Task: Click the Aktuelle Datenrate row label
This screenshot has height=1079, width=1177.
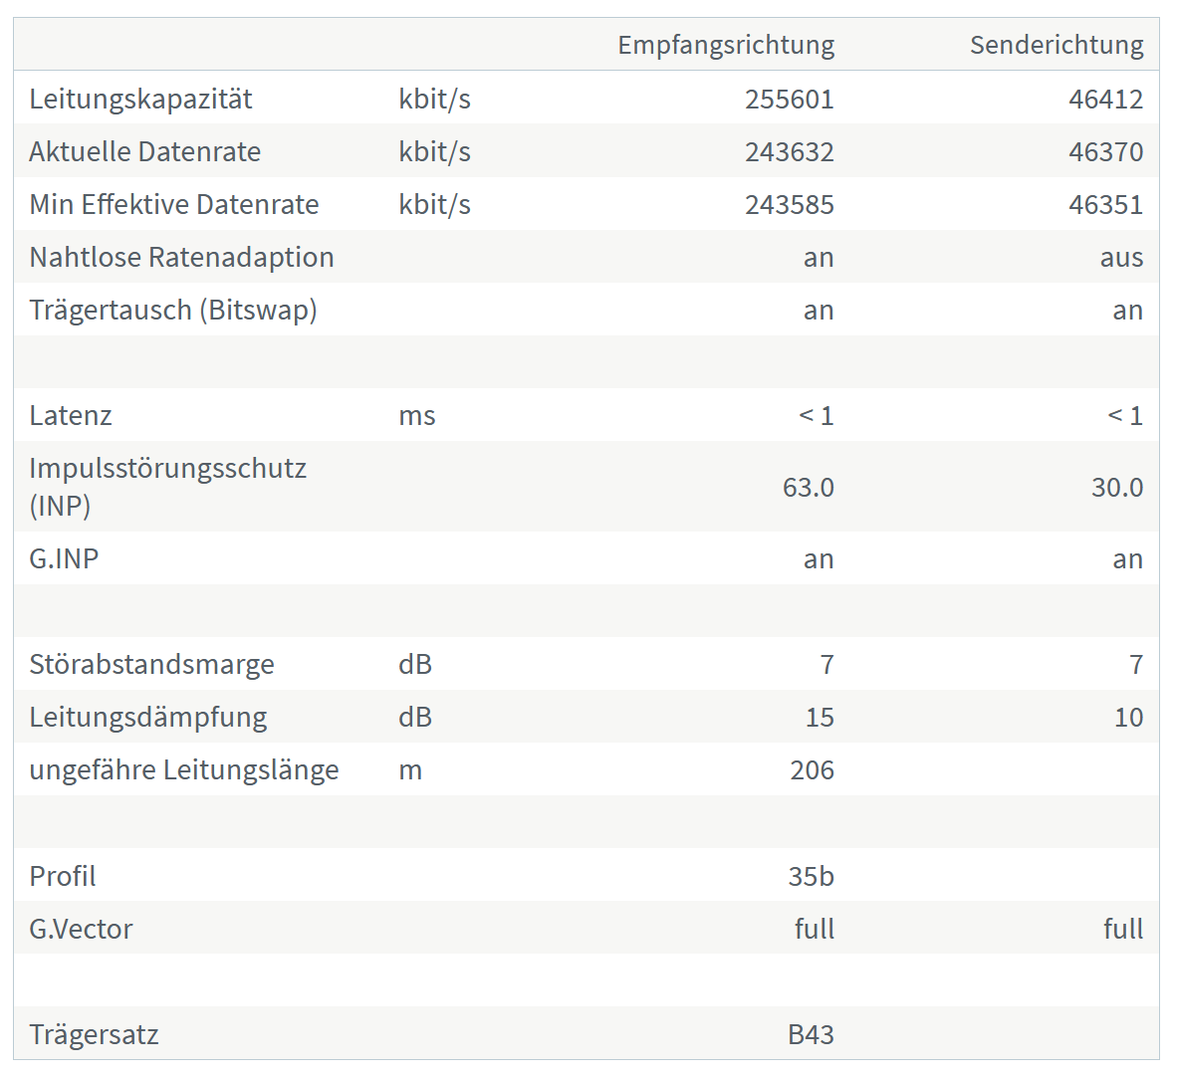Action: coord(144,151)
